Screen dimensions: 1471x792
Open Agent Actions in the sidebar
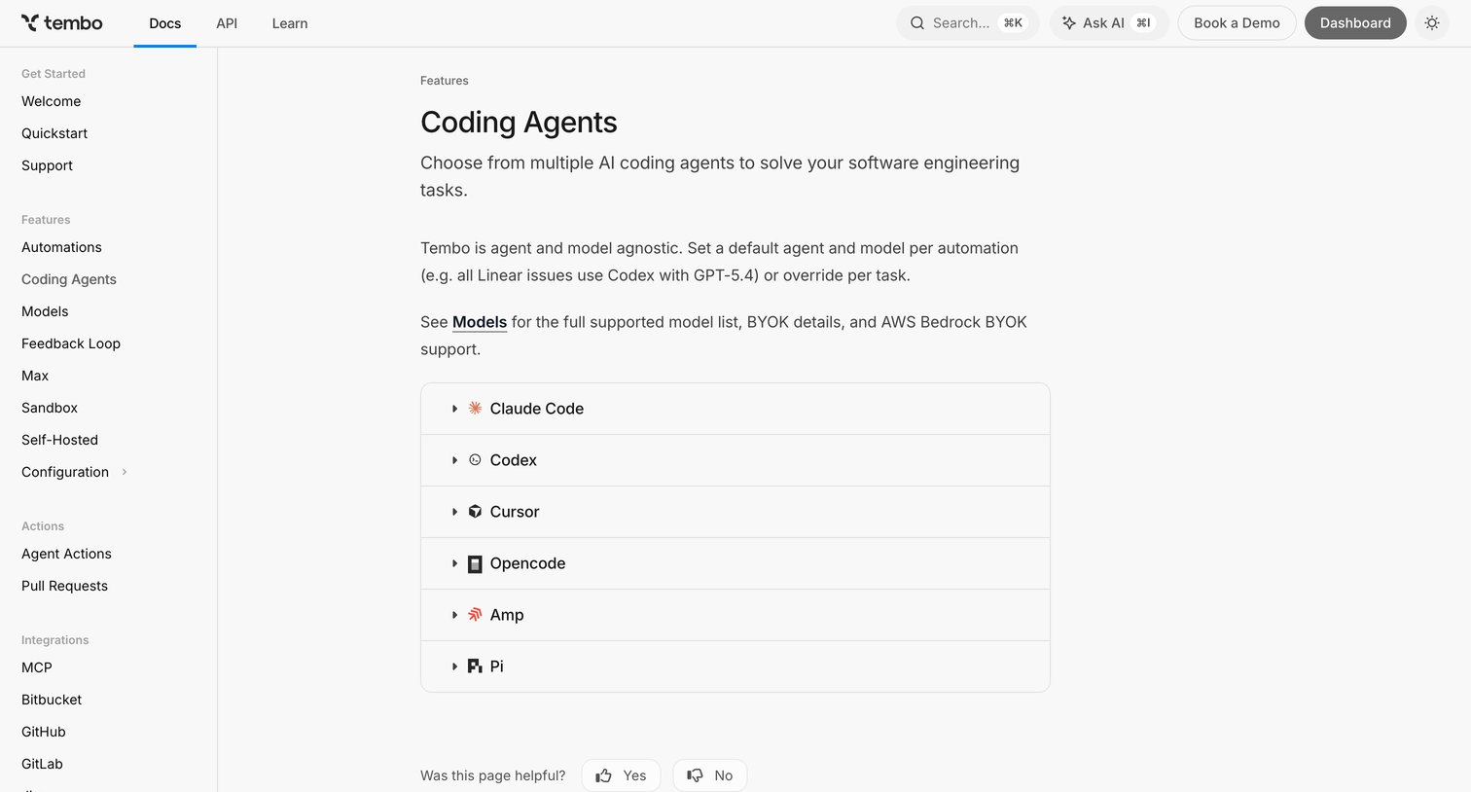click(x=66, y=554)
